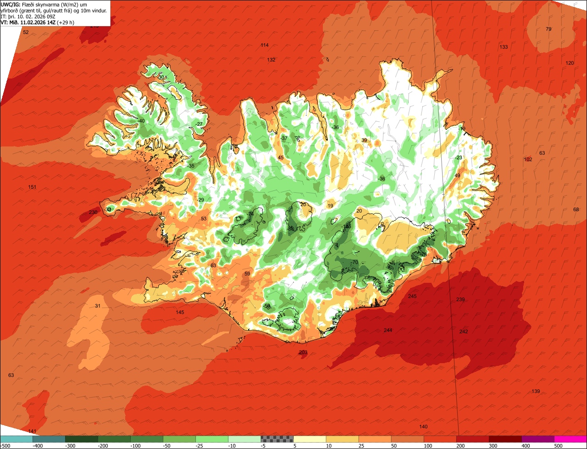Click the map value 59 in southwest Iceland
587x449 pixels.
coord(247,274)
